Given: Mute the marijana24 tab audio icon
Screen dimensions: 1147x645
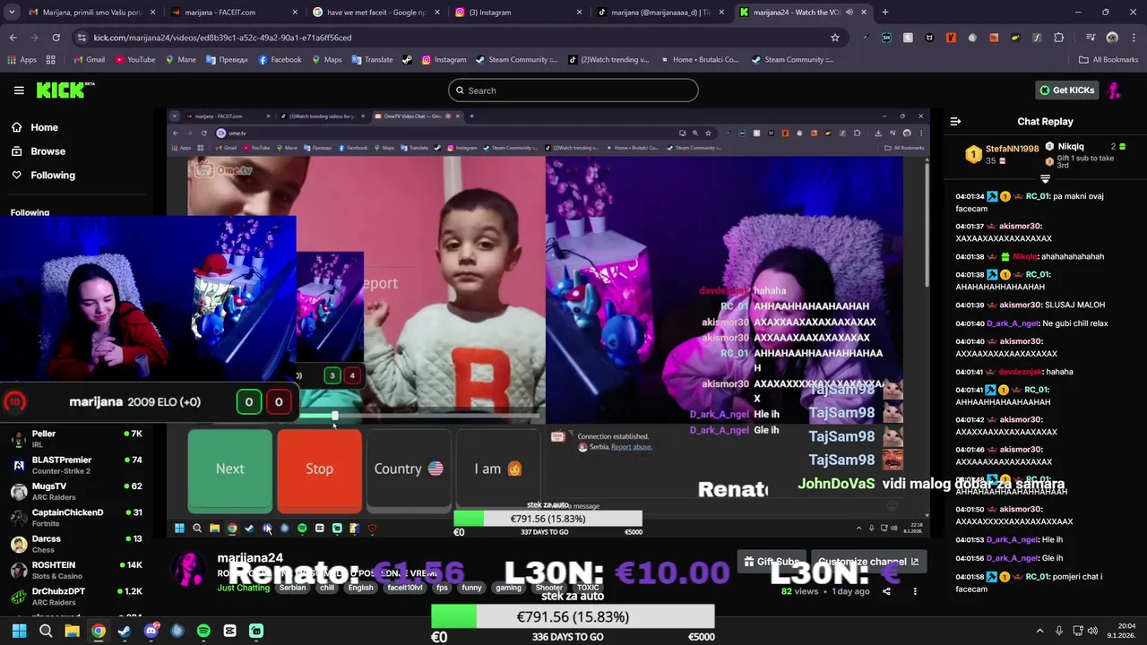Looking at the screenshot, I should click(x=849, y=13).
